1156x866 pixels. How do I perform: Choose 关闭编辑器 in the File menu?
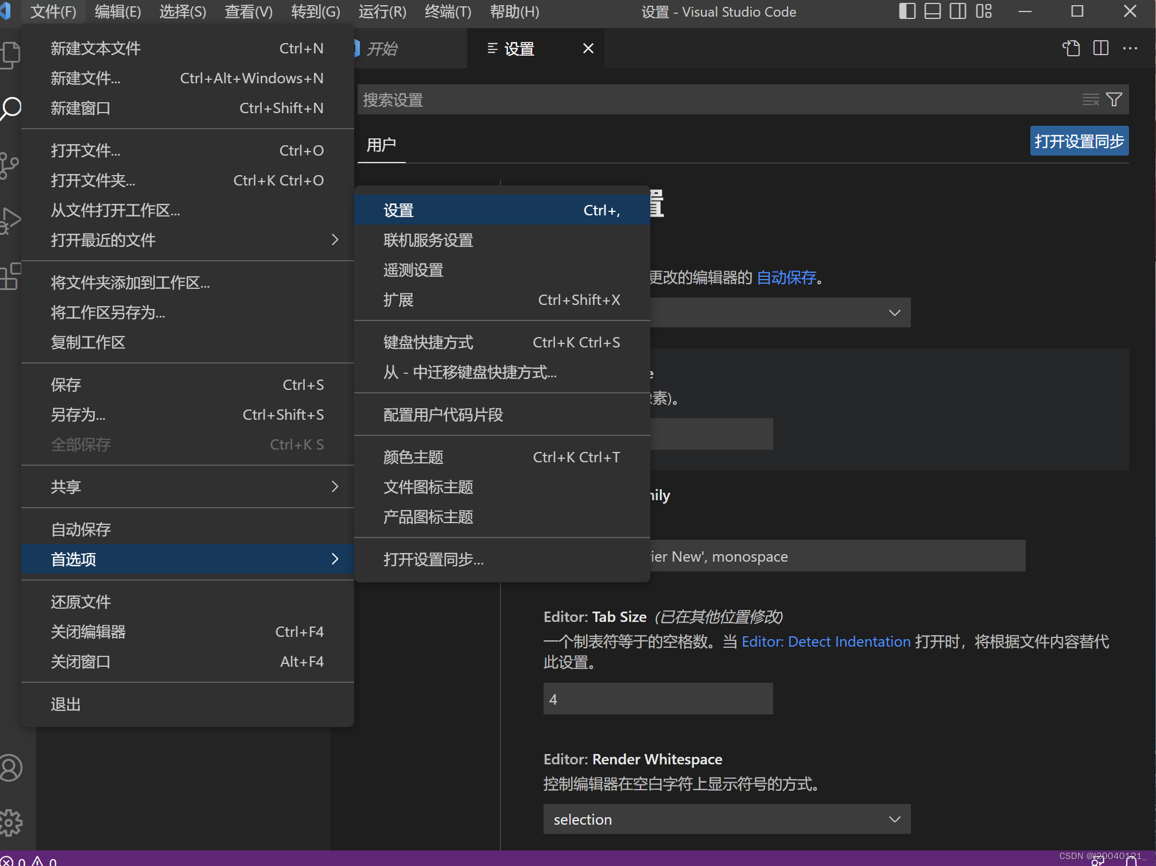(187, 632)
